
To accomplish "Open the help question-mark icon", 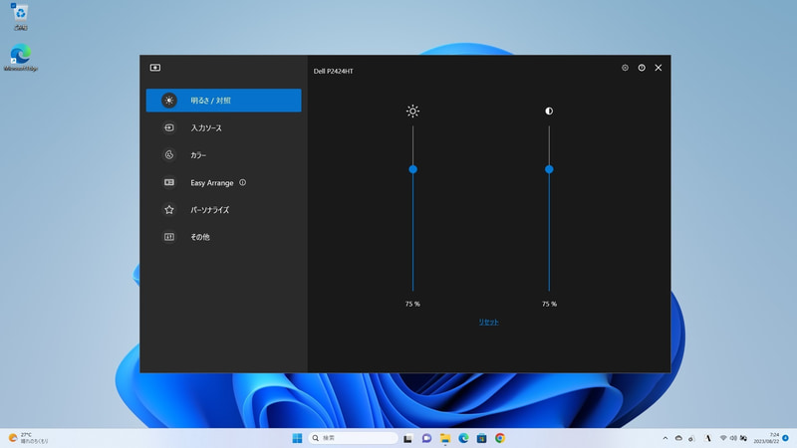I will pos(642,68).
